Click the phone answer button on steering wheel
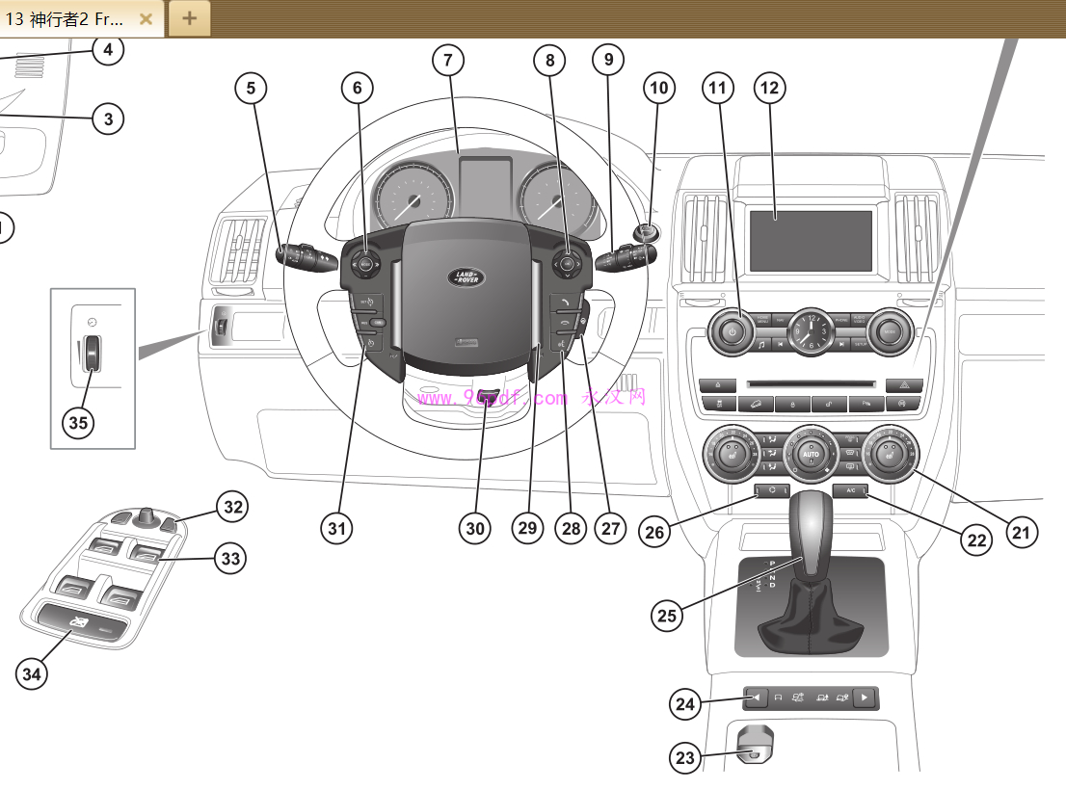The image size is (1066, 790). [561, 302]
